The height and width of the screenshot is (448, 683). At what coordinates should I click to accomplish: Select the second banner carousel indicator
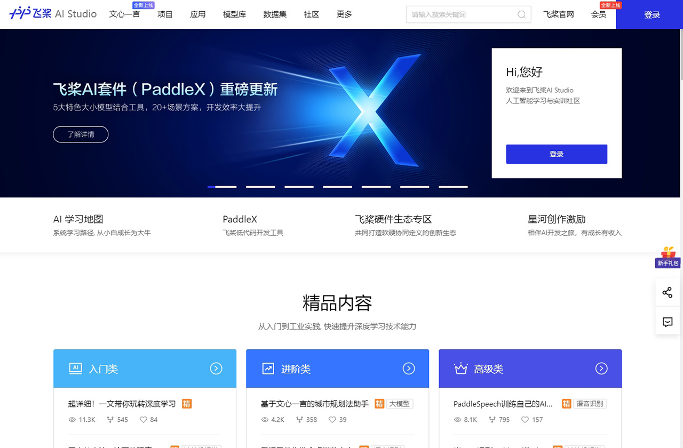[x=260, y=187]
